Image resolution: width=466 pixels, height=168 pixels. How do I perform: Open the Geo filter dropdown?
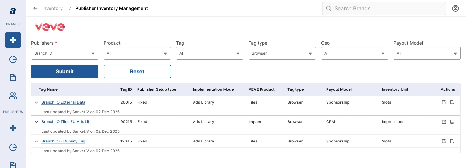355,53
